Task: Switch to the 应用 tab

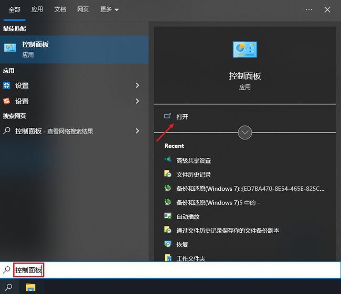Action: (x=37, y=9)
